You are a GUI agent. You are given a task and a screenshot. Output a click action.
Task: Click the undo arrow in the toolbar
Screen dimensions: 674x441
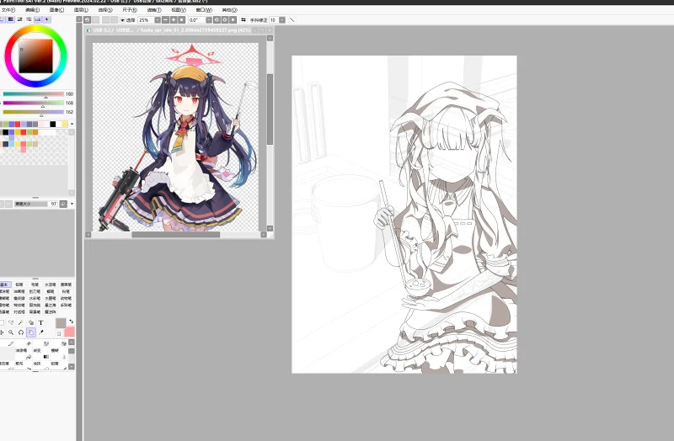click(x=88, y=19)
